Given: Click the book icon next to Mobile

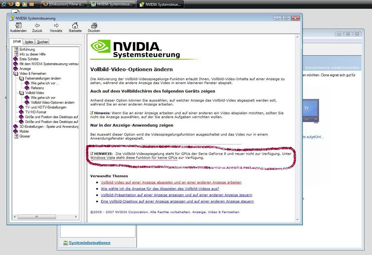Looking at the screenshot, I should tap(16, 131).
